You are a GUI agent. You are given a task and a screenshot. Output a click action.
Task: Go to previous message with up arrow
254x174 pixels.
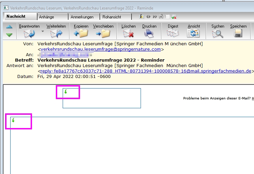click(x=9, y=27)
